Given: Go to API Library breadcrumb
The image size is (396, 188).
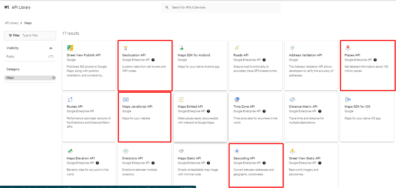Looking at the screenshot, I should (12, 23).
